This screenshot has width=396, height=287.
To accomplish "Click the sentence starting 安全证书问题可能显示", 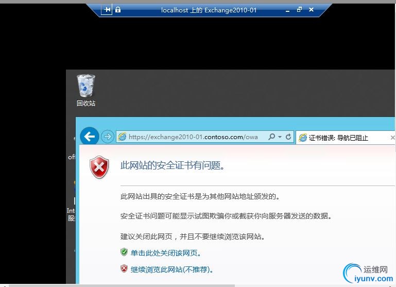I will tap(226, 216).
